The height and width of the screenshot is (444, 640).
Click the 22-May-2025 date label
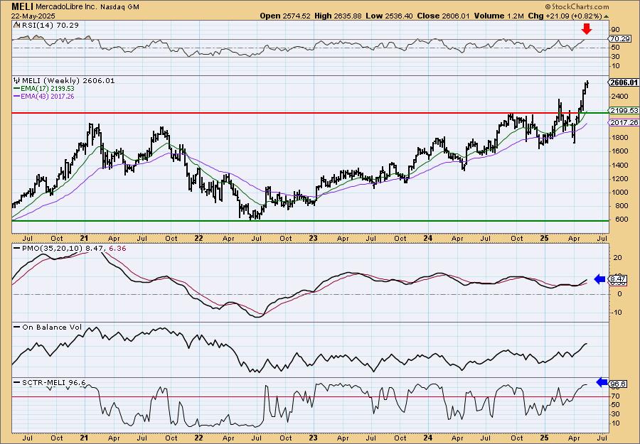31,16
